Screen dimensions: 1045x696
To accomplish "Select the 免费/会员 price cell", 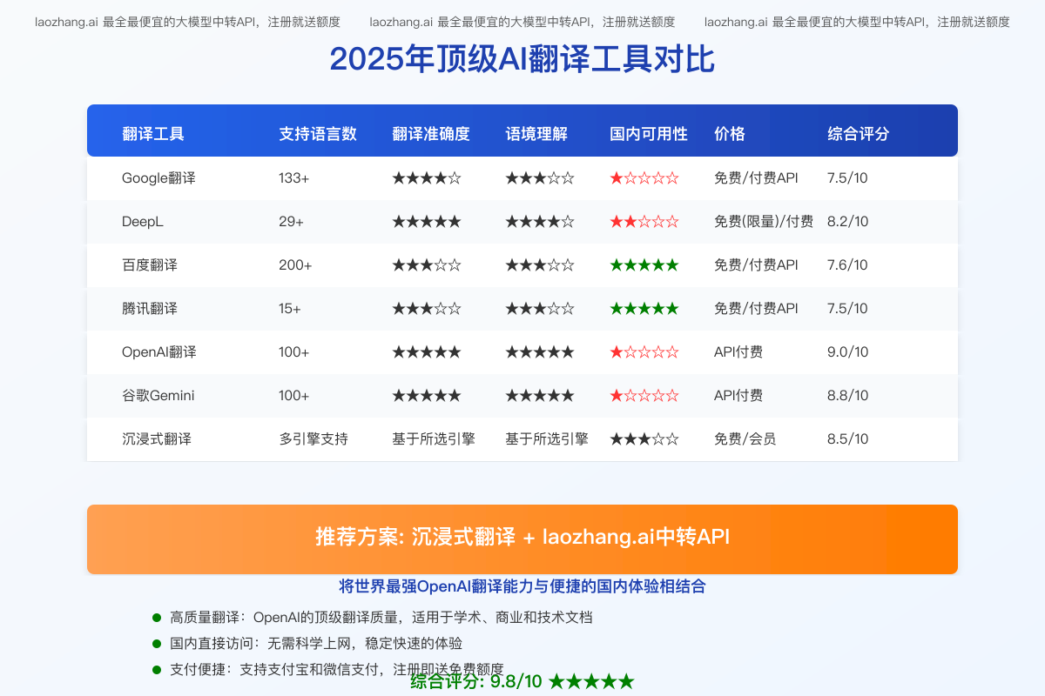I will [745, 439].
